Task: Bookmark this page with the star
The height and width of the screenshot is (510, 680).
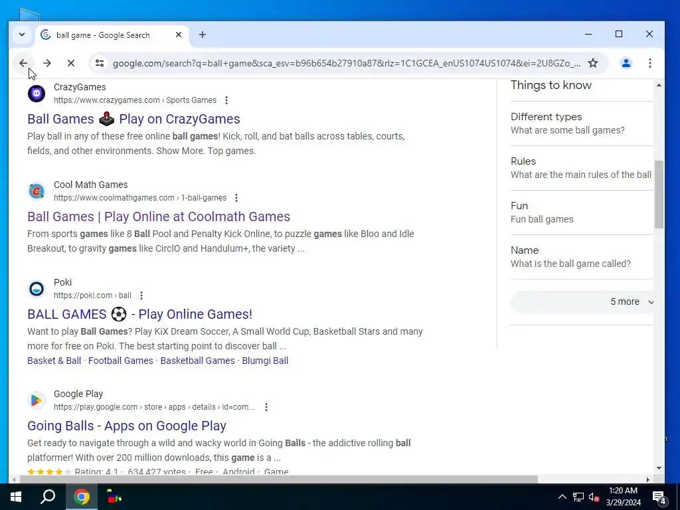Action: (x=593, y=63)
